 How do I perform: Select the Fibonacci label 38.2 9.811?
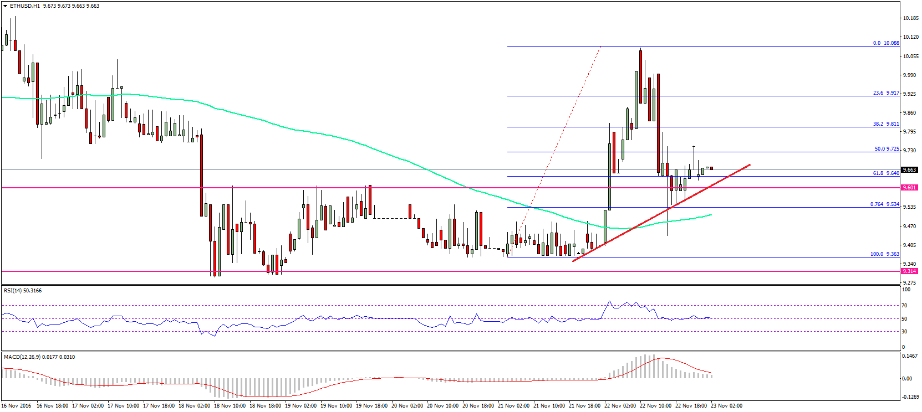pos(886,124)
